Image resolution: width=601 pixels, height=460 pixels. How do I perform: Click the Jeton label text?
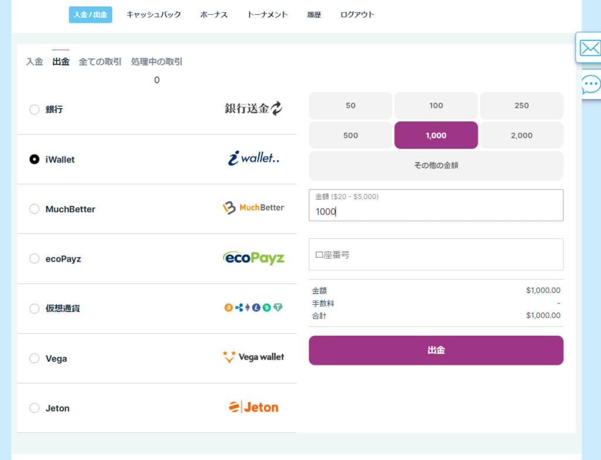coord(58,408)
